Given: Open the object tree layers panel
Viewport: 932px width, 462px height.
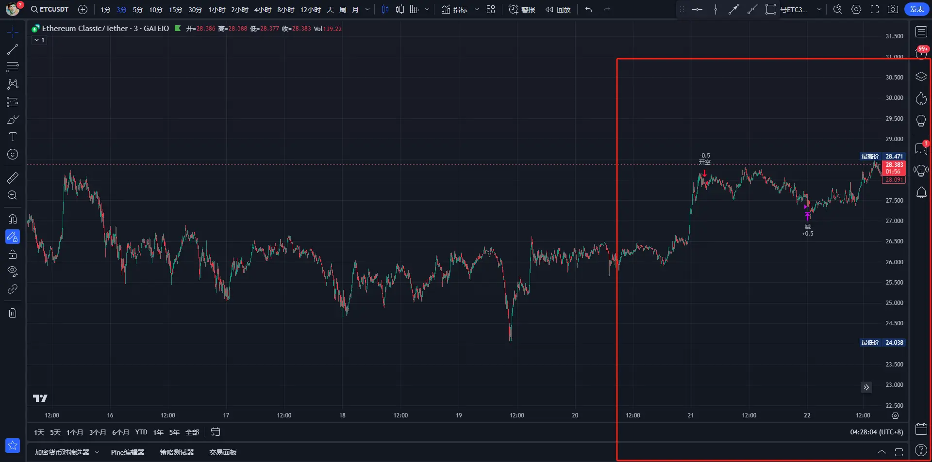Looking at the screenshot, I should tap(921, 77).
